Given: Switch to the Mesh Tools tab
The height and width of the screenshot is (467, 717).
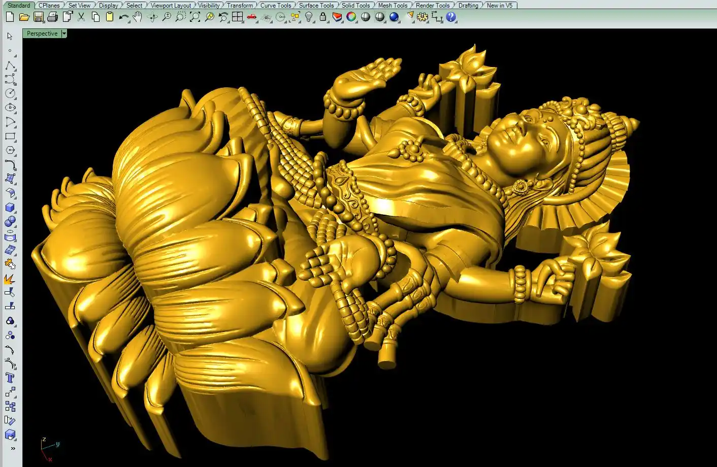Looking at the screenshot, I should [x=393, y=6].
